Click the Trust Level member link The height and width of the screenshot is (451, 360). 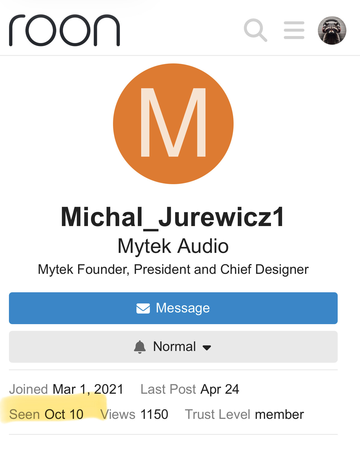click(279, 414)
